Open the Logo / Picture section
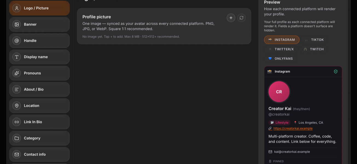 pos(39,8)
